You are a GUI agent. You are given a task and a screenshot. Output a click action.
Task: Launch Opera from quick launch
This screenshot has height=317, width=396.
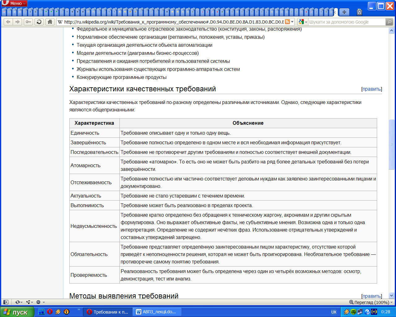[49, 312]
